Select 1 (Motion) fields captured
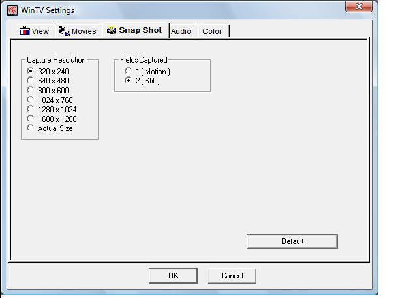 point(129,71)
